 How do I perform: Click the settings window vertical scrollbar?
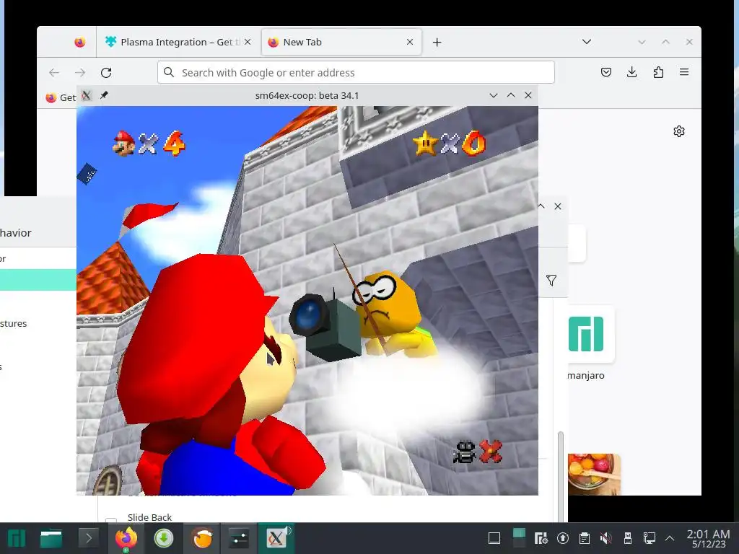point(560,476)
